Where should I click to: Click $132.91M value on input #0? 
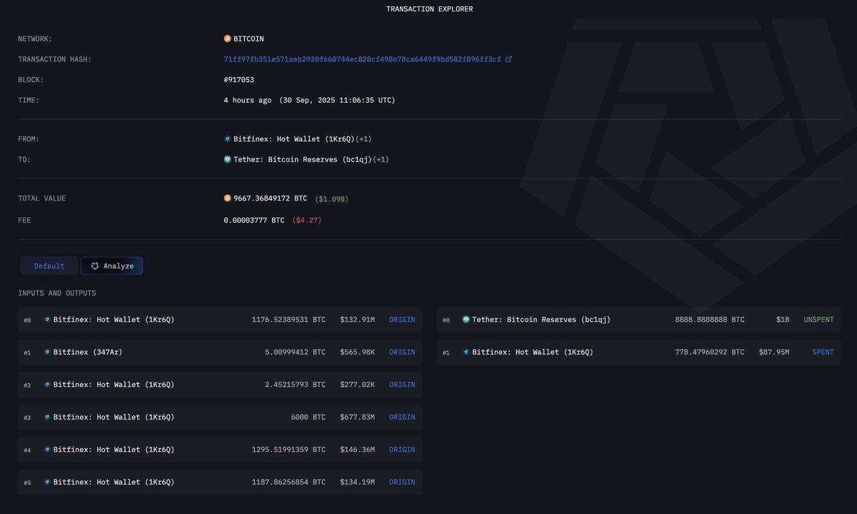click(357, 320)
